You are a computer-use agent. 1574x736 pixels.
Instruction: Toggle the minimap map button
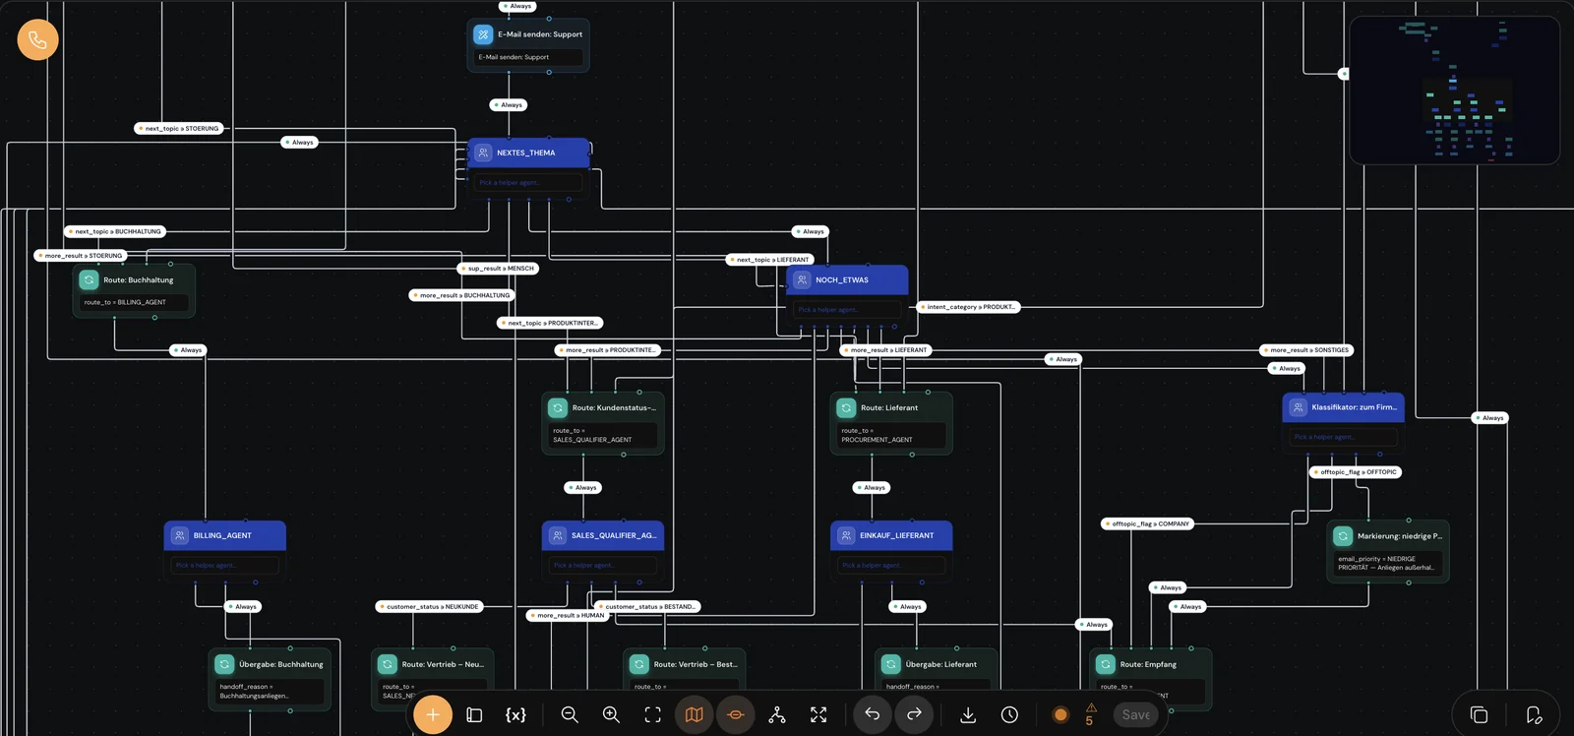point(695,715)
